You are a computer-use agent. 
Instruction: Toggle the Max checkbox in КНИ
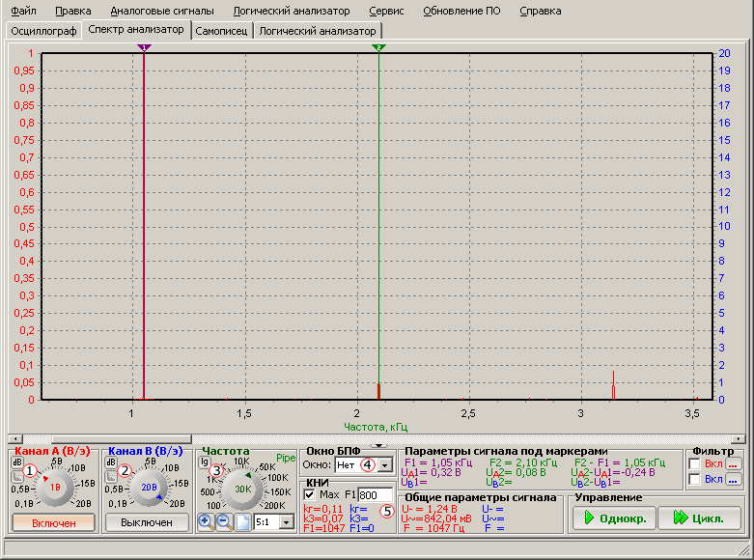coord(309,494)
